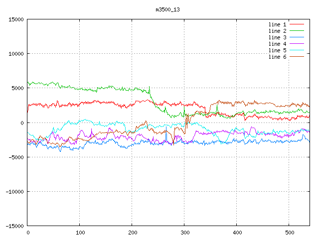Click the "line 6" legend label
Viewport: 319px width, 239px height.
pos(277,57)
